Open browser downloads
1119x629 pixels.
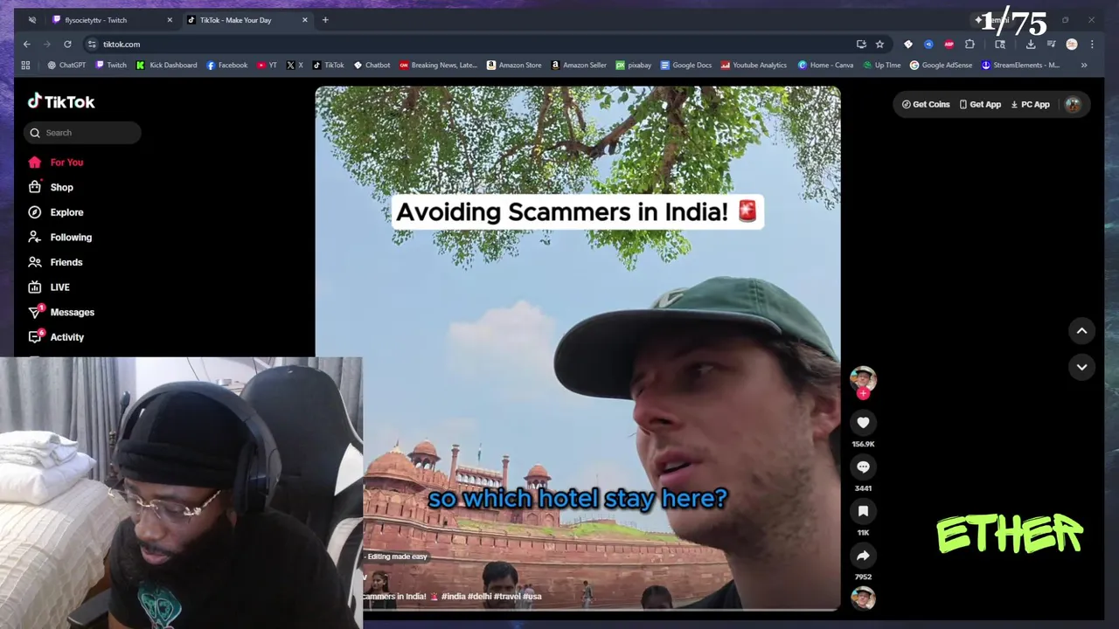click(1031, 45)
